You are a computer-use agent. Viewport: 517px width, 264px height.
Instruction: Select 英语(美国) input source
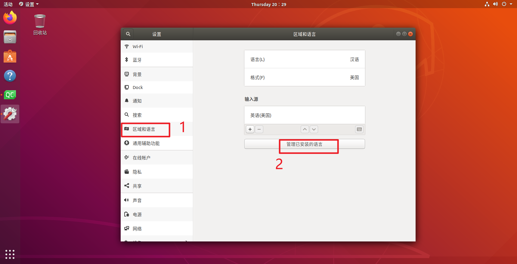tap(305, 115)
